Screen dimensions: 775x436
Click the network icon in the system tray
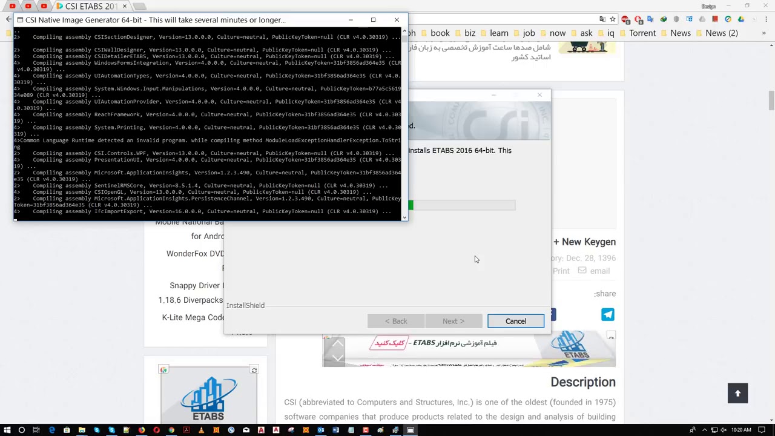714,430
